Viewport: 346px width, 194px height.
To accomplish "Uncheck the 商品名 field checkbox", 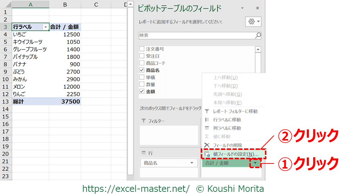I will [142, 70].
